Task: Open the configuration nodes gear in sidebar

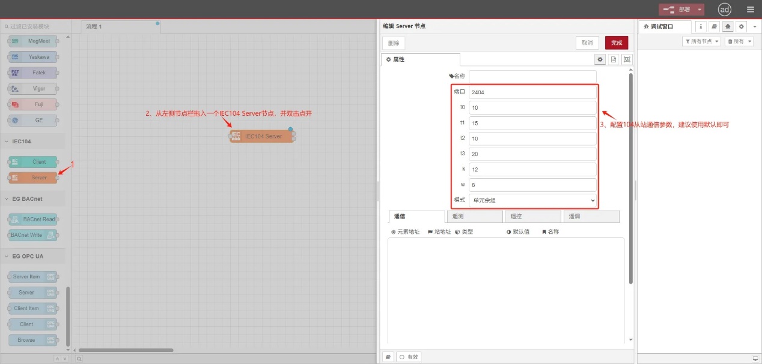Action: 742,26
